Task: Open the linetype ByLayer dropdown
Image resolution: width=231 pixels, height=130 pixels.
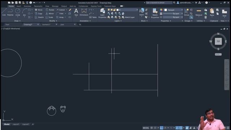Action: click(173, 17)
